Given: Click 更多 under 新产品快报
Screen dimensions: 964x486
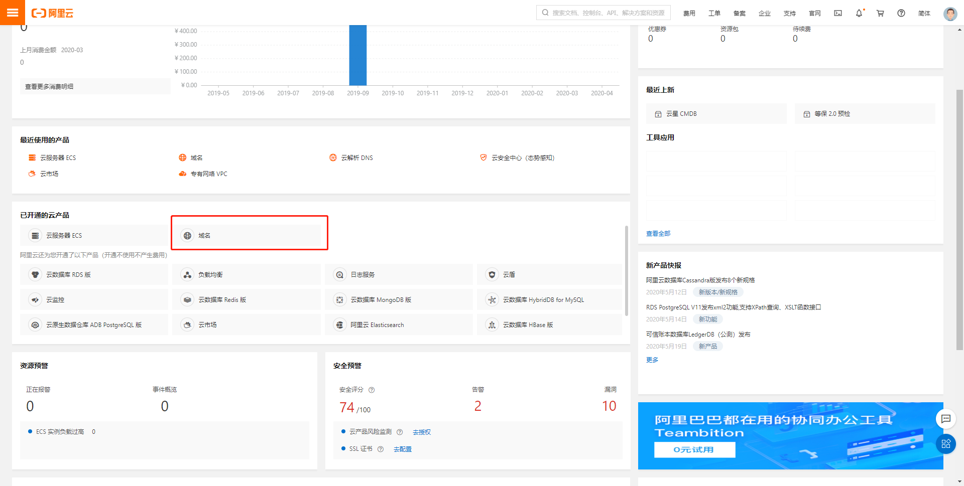Looking at the screenshot, I should 652,360.
